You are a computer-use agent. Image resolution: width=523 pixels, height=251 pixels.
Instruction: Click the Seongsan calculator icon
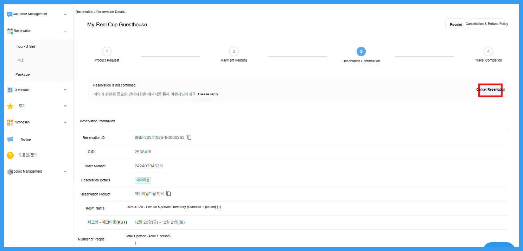click(10, 122)
